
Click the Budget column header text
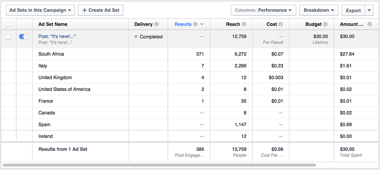[x=313, y=24]
